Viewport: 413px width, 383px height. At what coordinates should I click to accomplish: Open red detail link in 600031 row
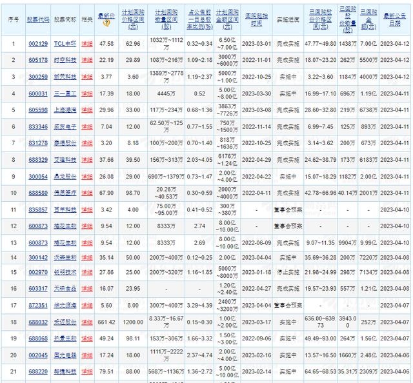point(87,93)
